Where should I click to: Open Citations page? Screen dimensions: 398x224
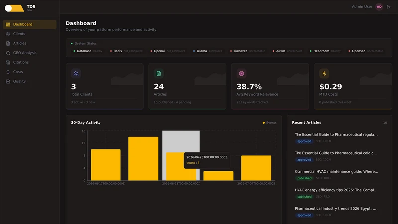(30, 62)
